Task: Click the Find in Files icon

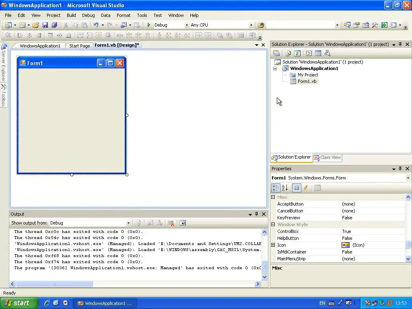Action: [261, 25]
